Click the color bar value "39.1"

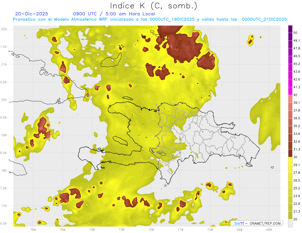297,103
